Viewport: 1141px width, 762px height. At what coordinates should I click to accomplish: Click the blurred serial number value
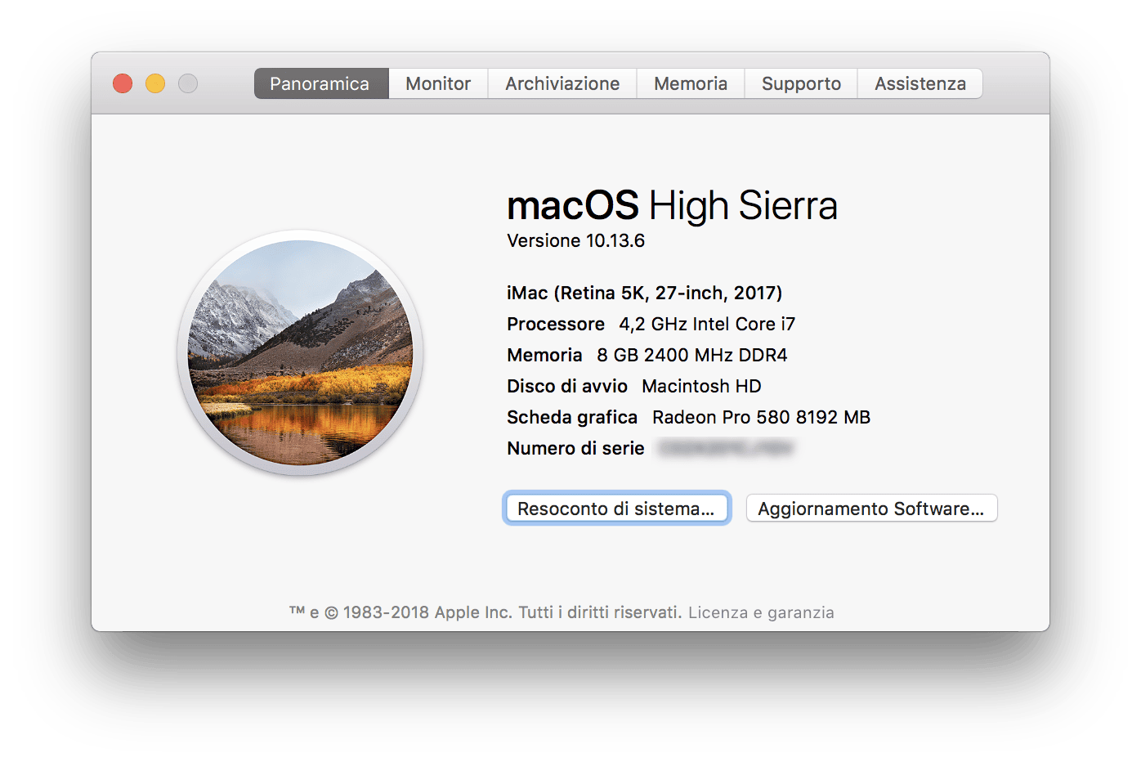click(x=726, y=448)
